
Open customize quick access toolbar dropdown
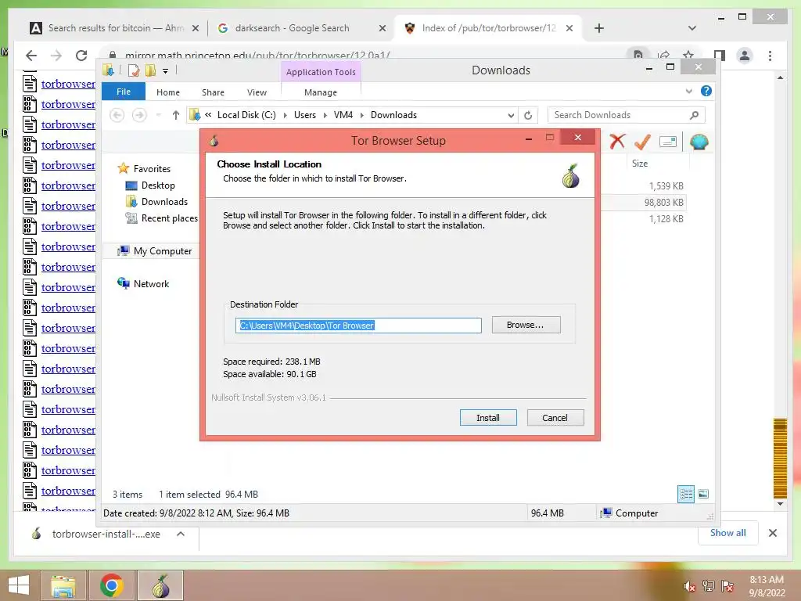166,71
